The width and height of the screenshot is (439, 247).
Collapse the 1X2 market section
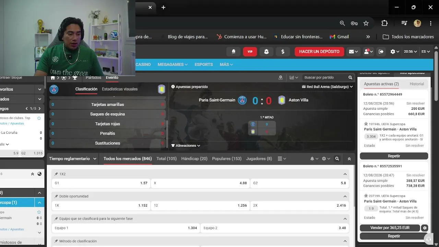click(345, 174)
